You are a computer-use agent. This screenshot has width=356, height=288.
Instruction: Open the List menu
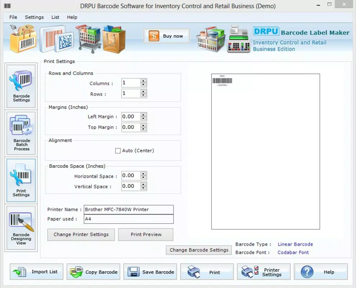55,17
